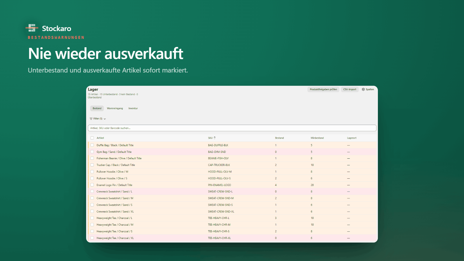Click the Spalten button label
The image size is (464, 261).
370,89
